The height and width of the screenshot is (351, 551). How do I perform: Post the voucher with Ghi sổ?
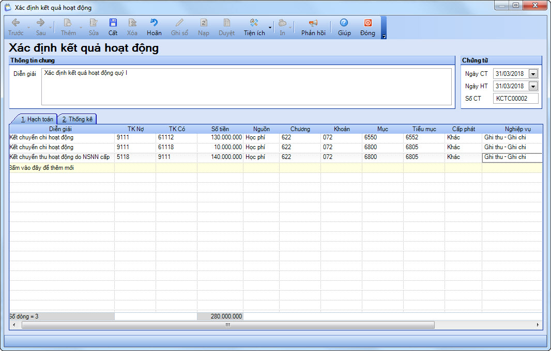coord(179,27)
